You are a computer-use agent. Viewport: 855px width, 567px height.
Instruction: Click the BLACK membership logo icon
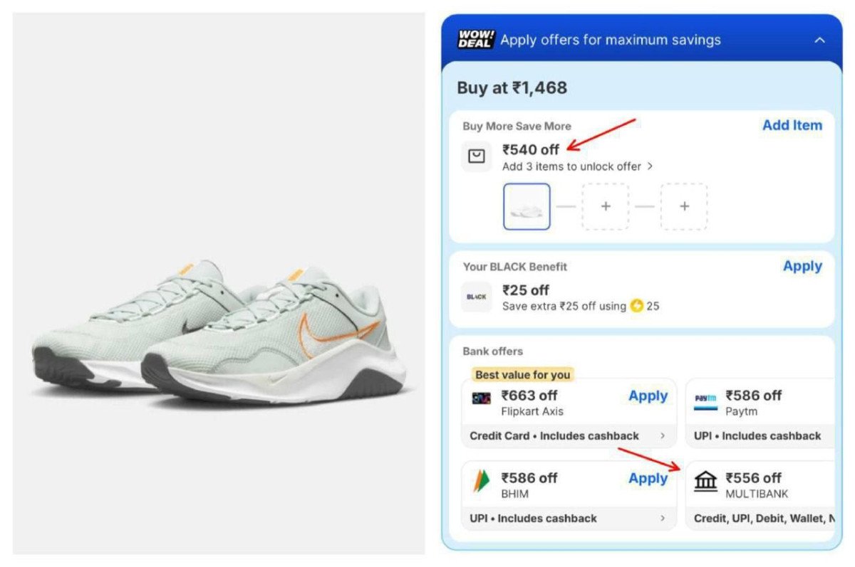[x=476, y=297]
